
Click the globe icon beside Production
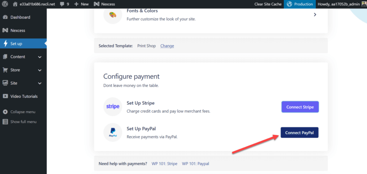(x=289, y=4)
